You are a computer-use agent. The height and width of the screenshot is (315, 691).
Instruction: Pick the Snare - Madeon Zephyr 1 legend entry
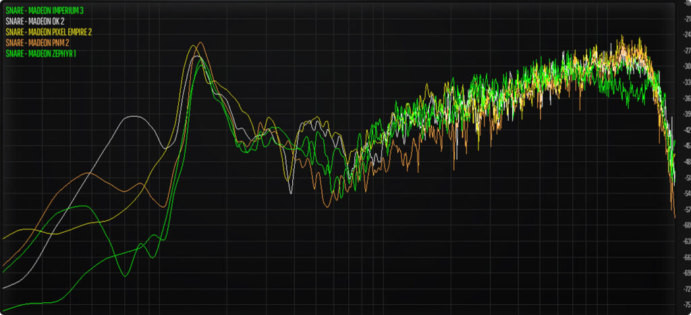[x=39, y=53]
